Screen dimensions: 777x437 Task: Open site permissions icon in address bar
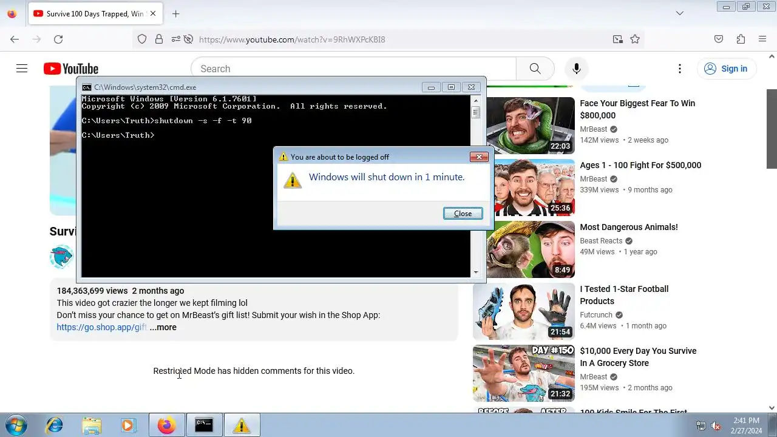(x=175, y=39)
